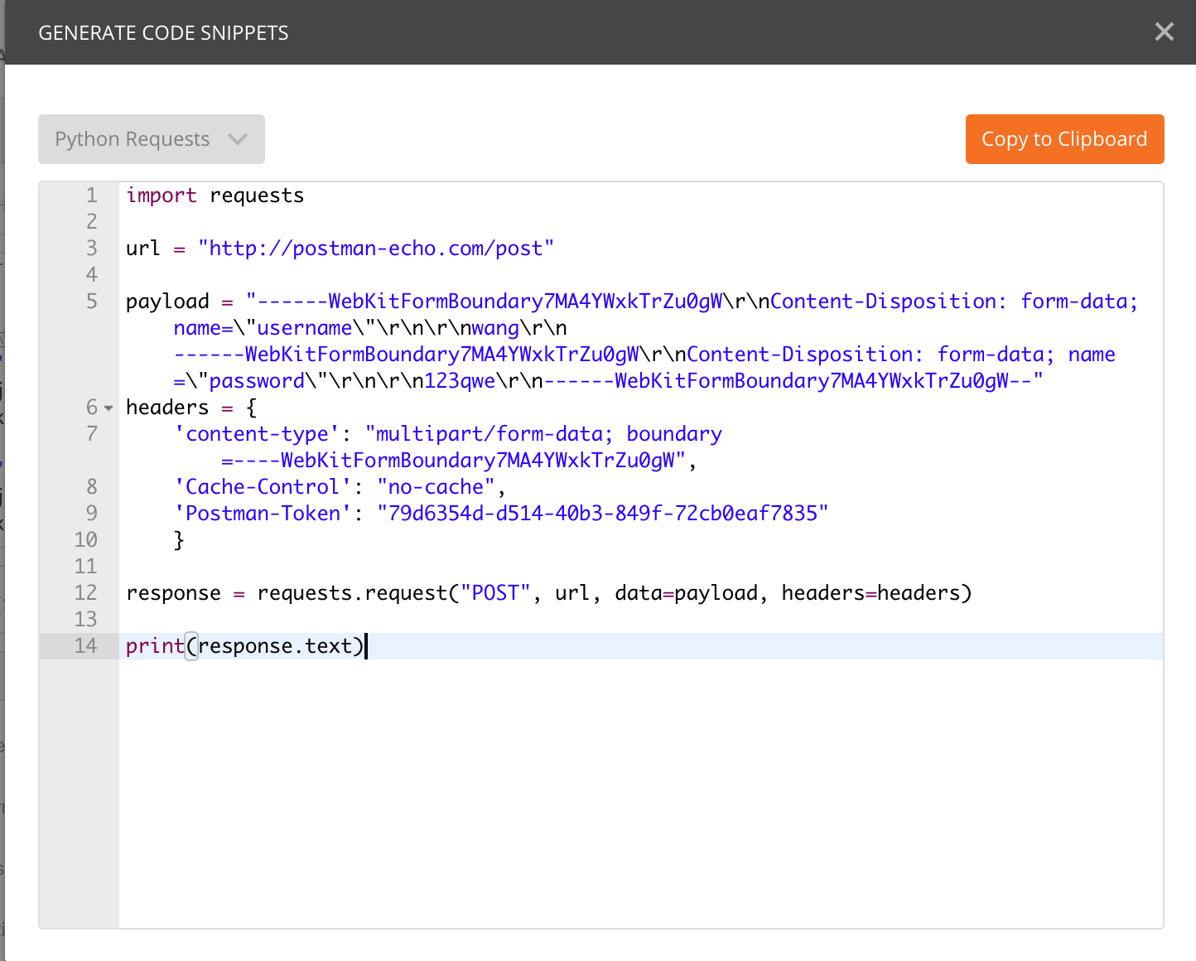Click line number 3 in the gutter
The image size is (1196, 961).
(91, 249)
